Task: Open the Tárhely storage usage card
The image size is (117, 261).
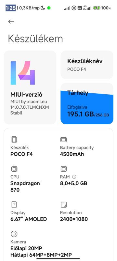Action: click(87, 103)
